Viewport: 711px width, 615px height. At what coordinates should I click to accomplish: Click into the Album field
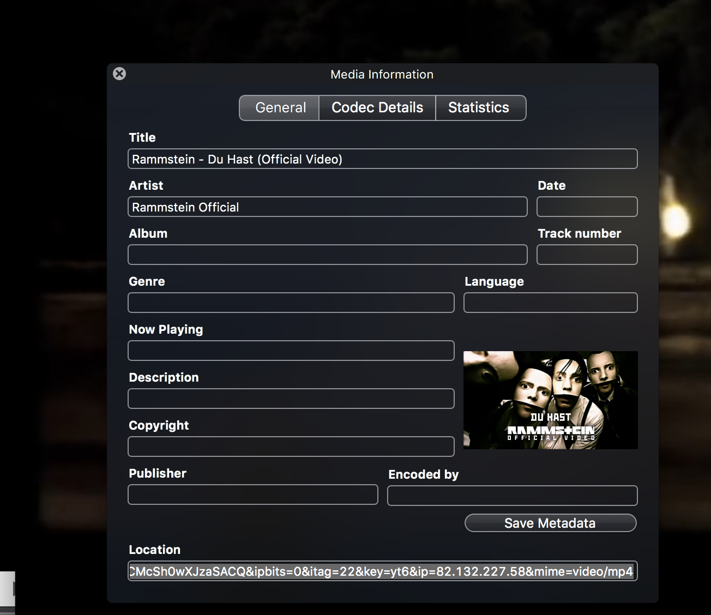pos(327,255)
